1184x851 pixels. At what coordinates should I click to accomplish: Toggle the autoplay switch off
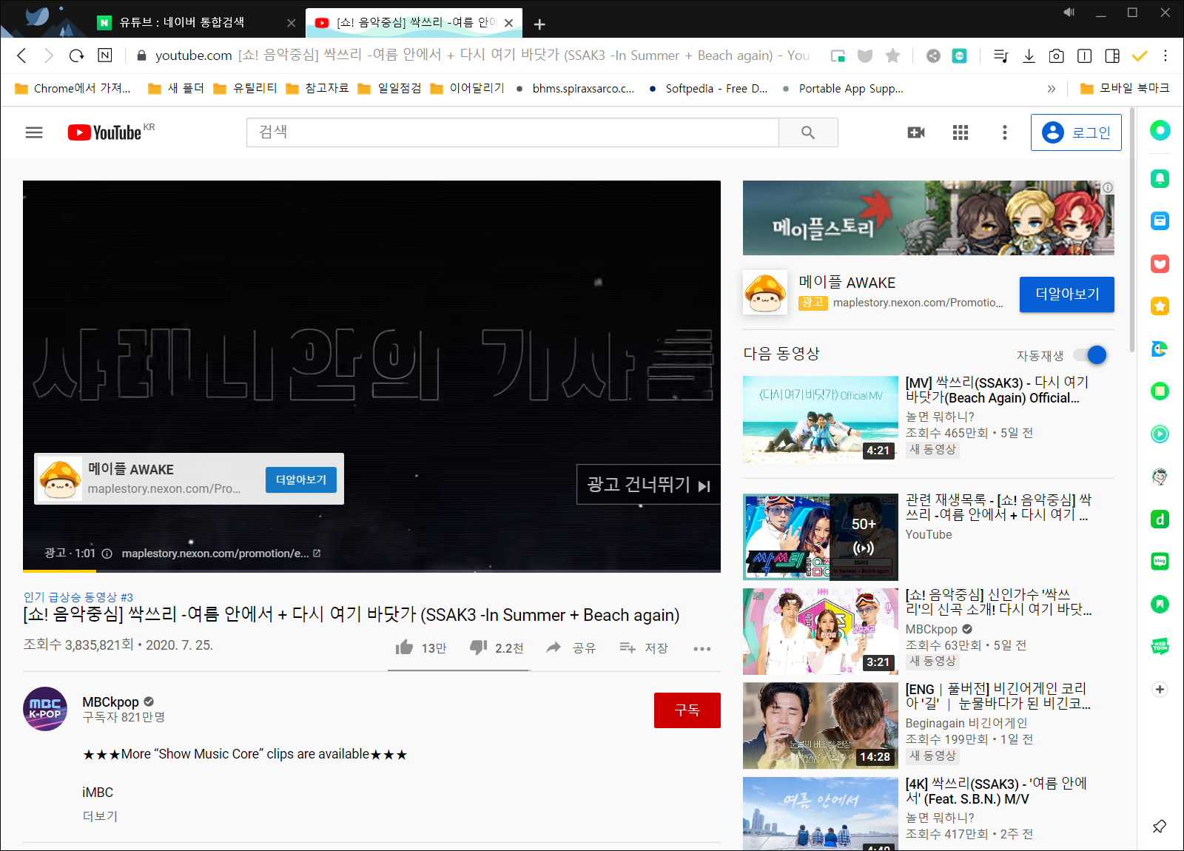(x=1091, y=355)
